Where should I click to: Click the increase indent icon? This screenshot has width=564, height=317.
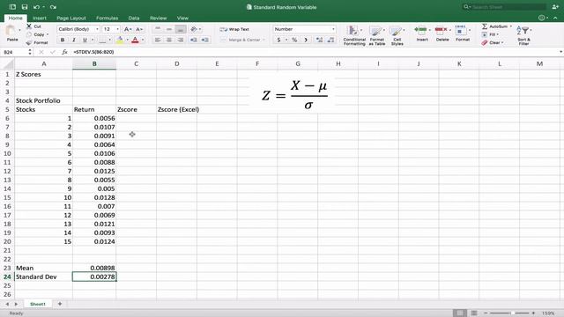(x=205, y=40)
